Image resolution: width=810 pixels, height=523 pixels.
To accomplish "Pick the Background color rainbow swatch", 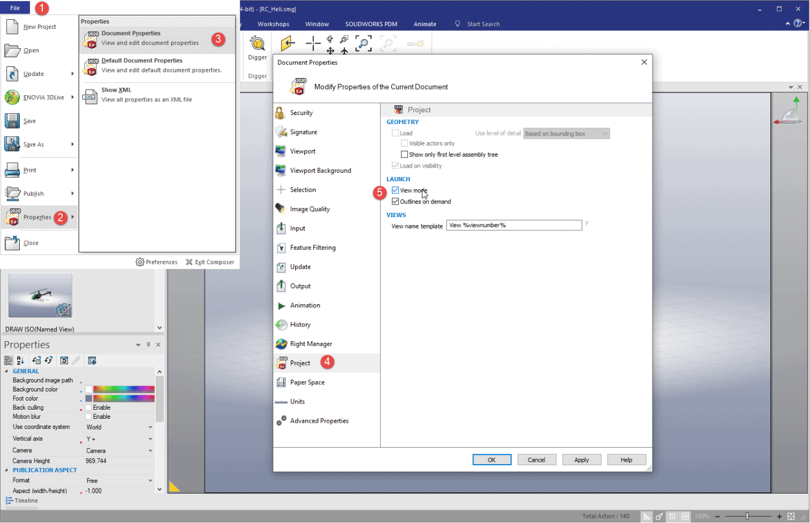I will 123,390.
